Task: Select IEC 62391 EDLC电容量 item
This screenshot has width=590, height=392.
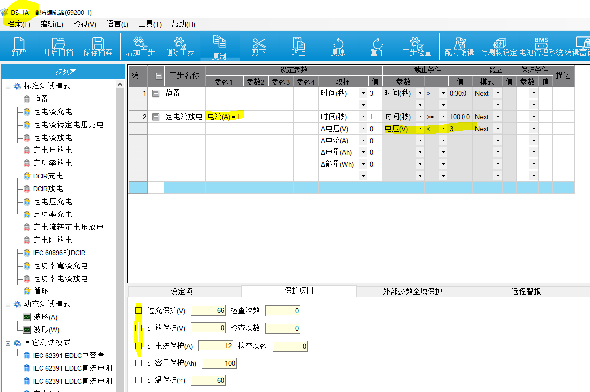Action: 69,355
